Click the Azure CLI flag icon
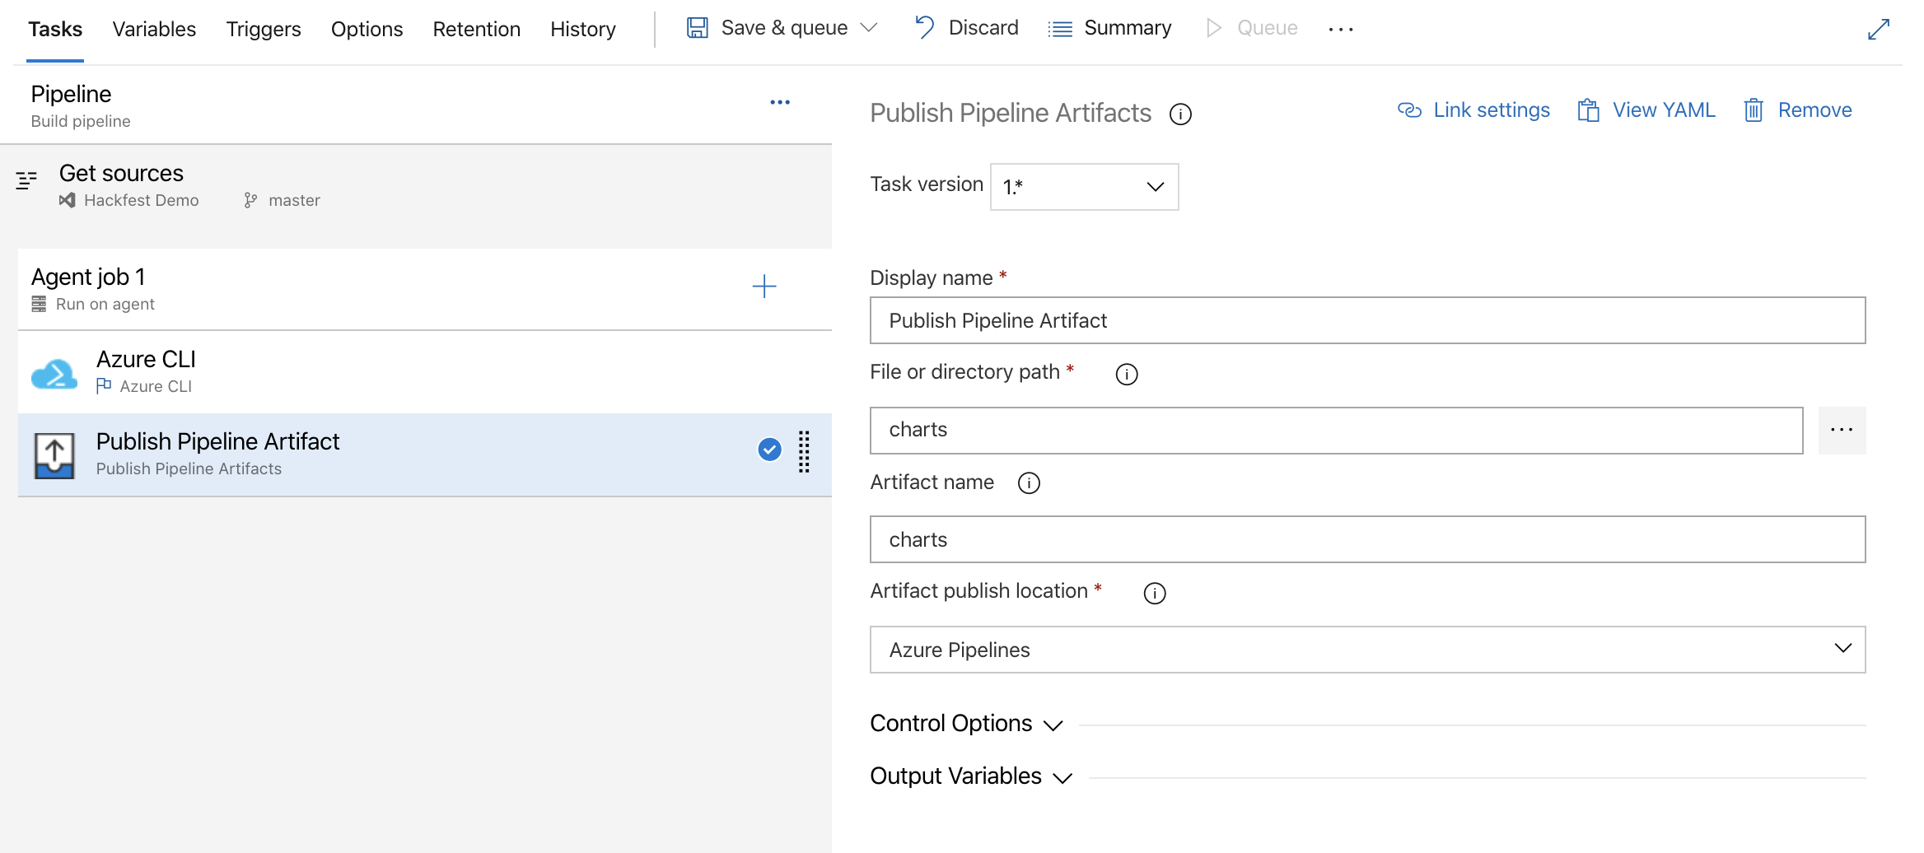1924x853 pixels. 104,385
